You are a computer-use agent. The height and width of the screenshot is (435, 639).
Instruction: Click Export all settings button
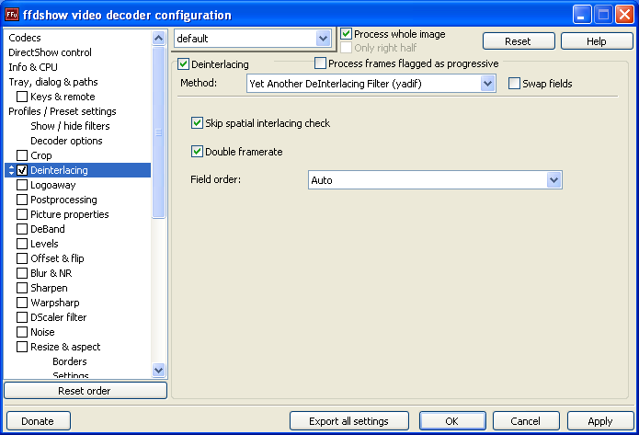click(349, 420)
